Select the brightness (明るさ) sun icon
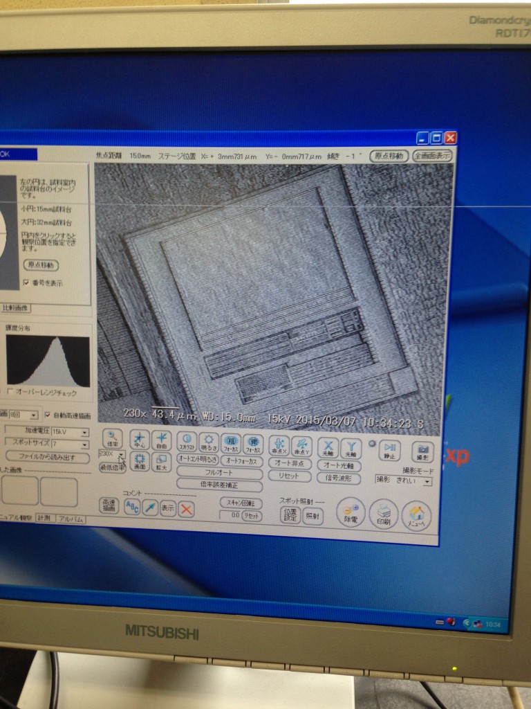The image size is (531, 709). 209,442
